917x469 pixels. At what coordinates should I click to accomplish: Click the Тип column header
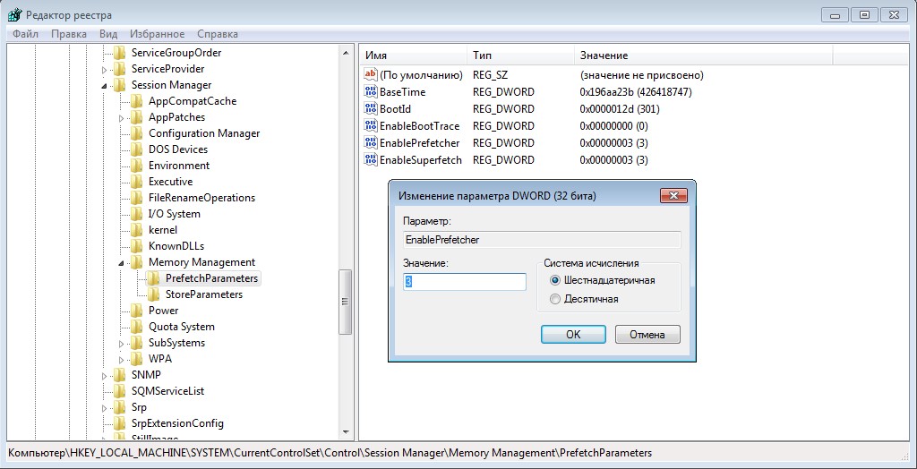coord(521,55)
